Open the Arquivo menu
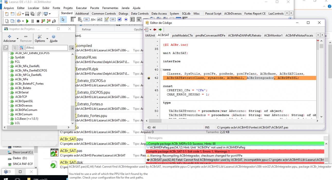332x180 pixels. tap(9, 8)
